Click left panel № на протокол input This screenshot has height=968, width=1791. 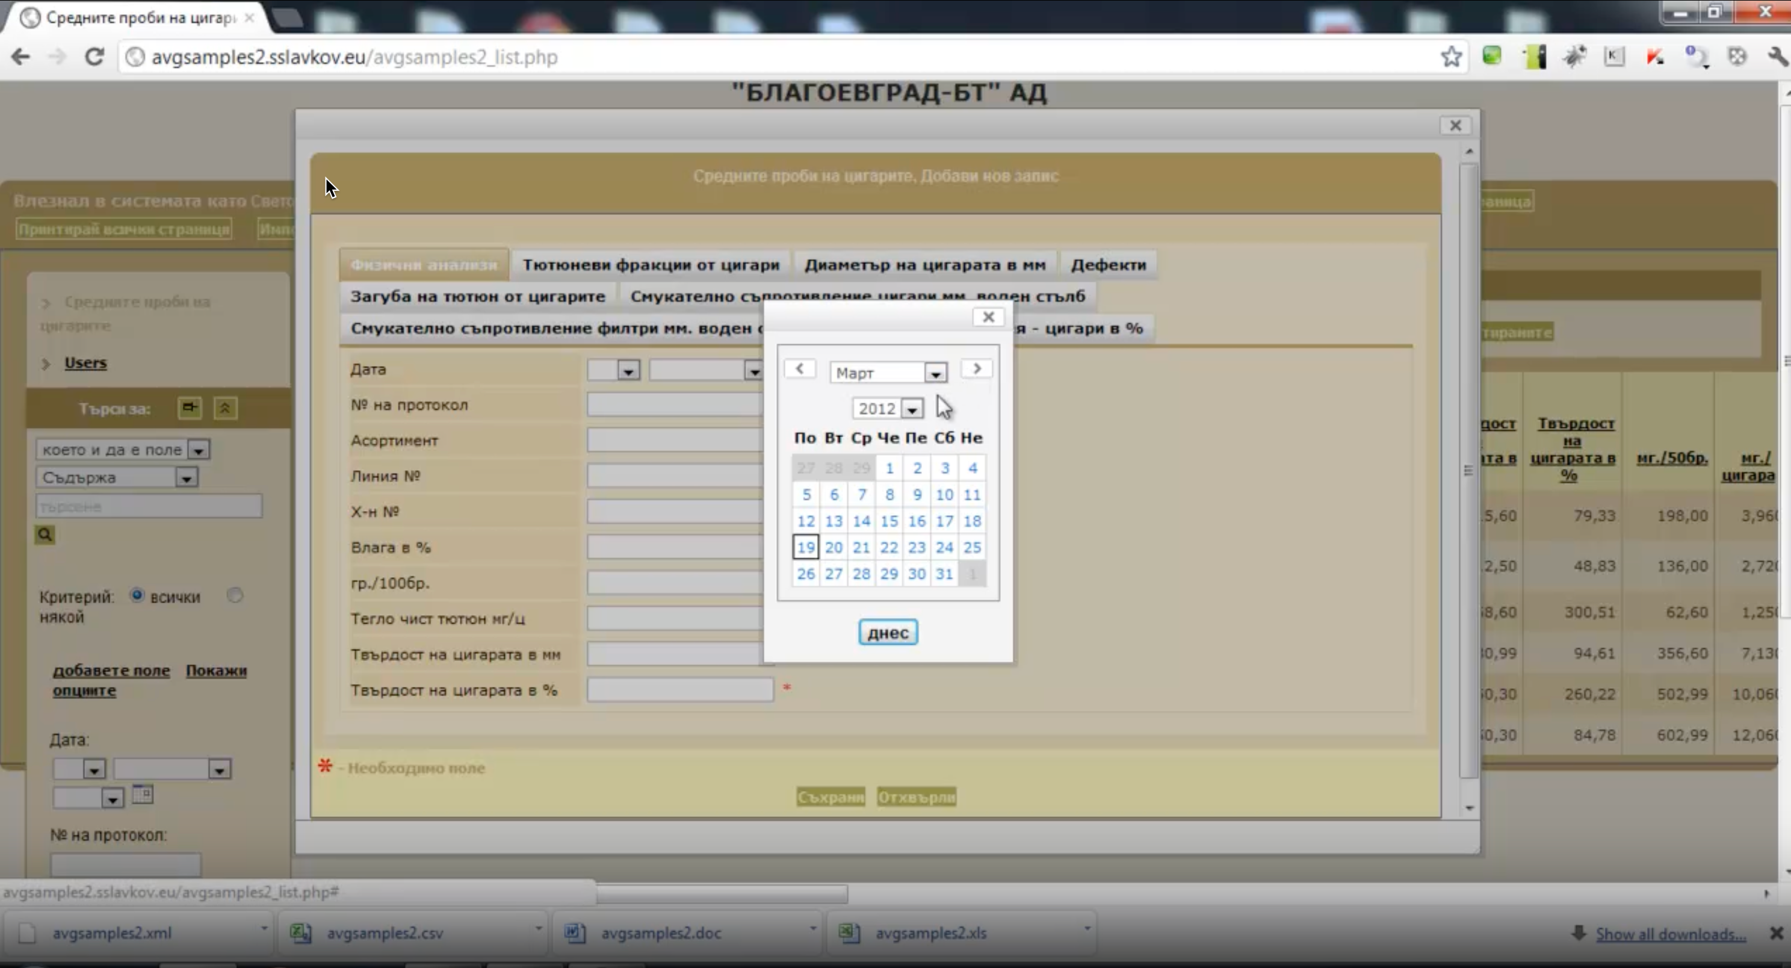[x=126, y=864]
